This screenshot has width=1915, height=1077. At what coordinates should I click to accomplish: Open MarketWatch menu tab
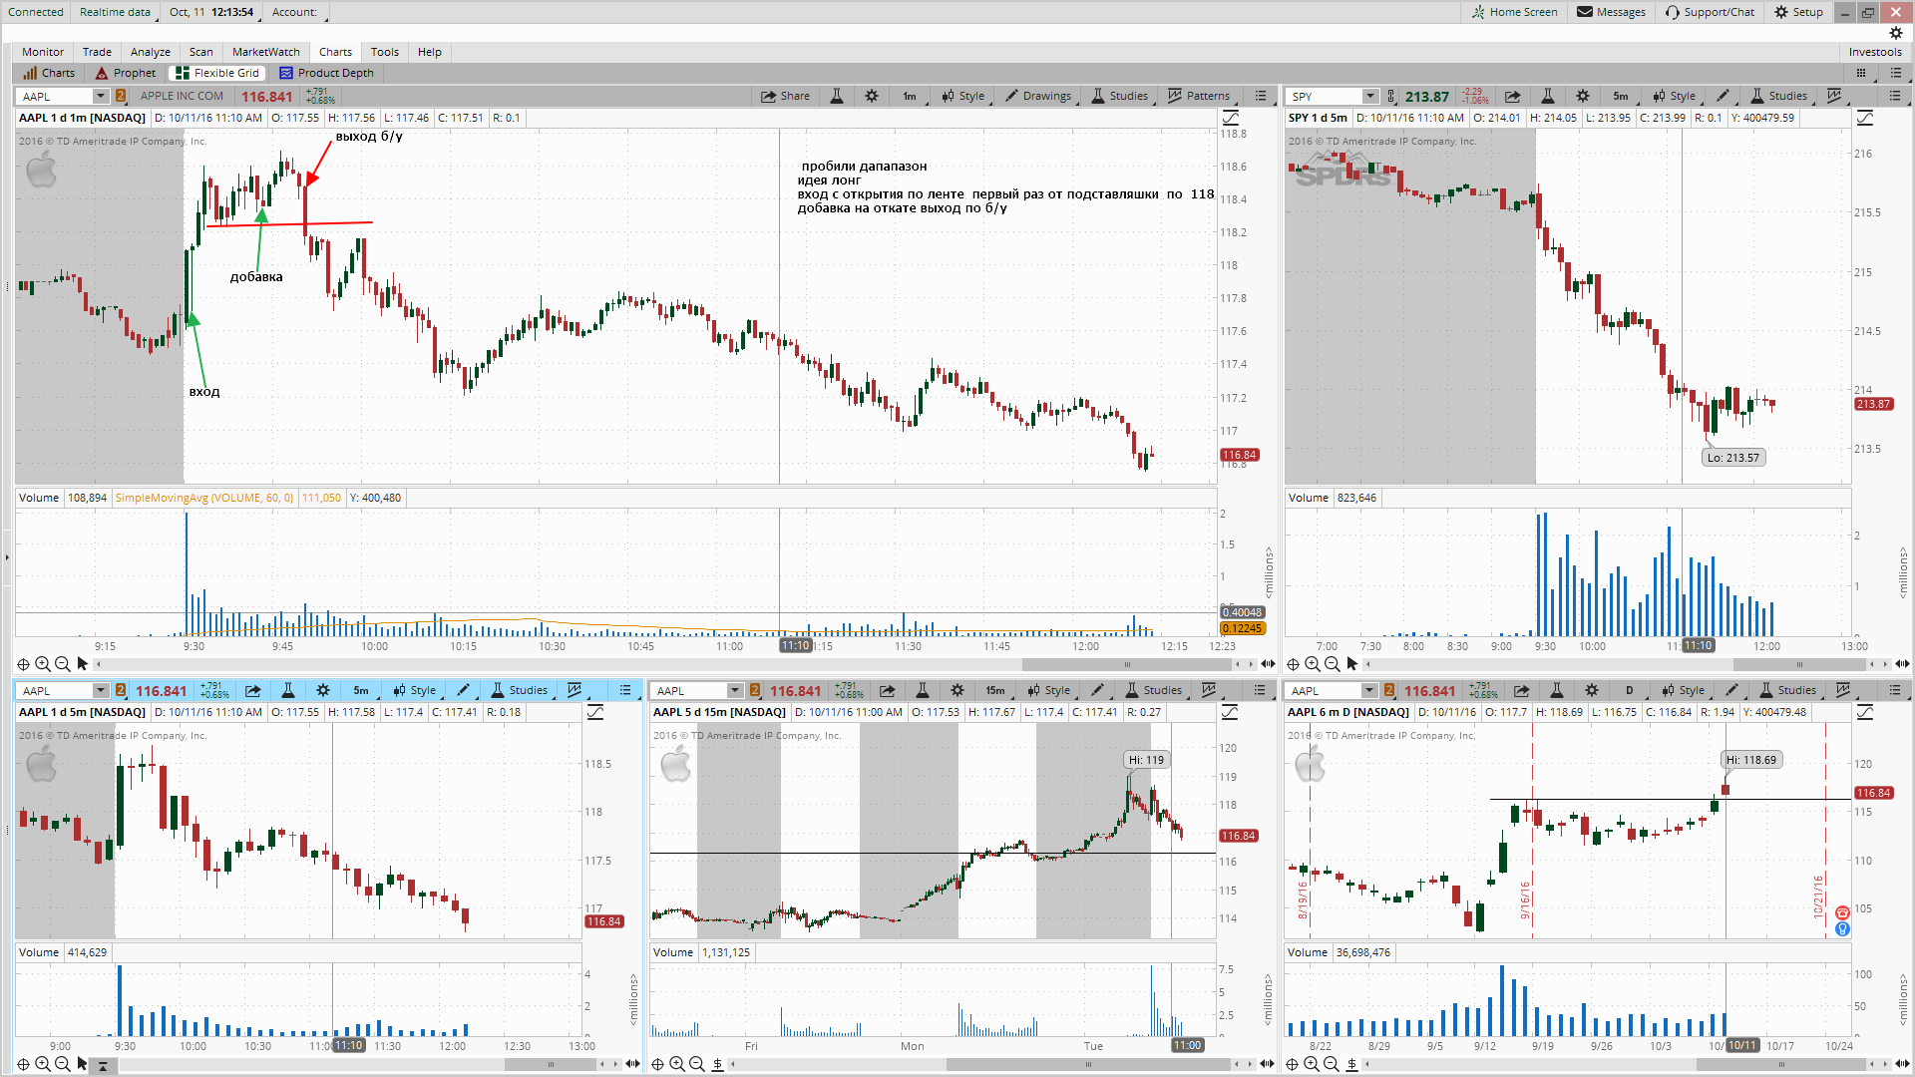265,52
